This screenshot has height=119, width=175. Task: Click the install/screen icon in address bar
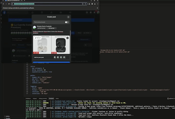[x=83, y=4]
